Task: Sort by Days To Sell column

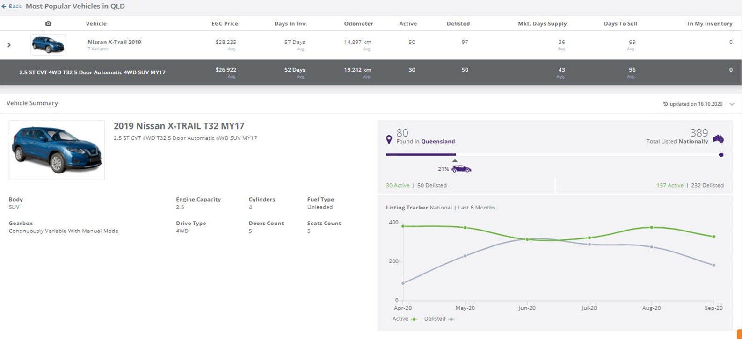Action: [x=620, y=23]
